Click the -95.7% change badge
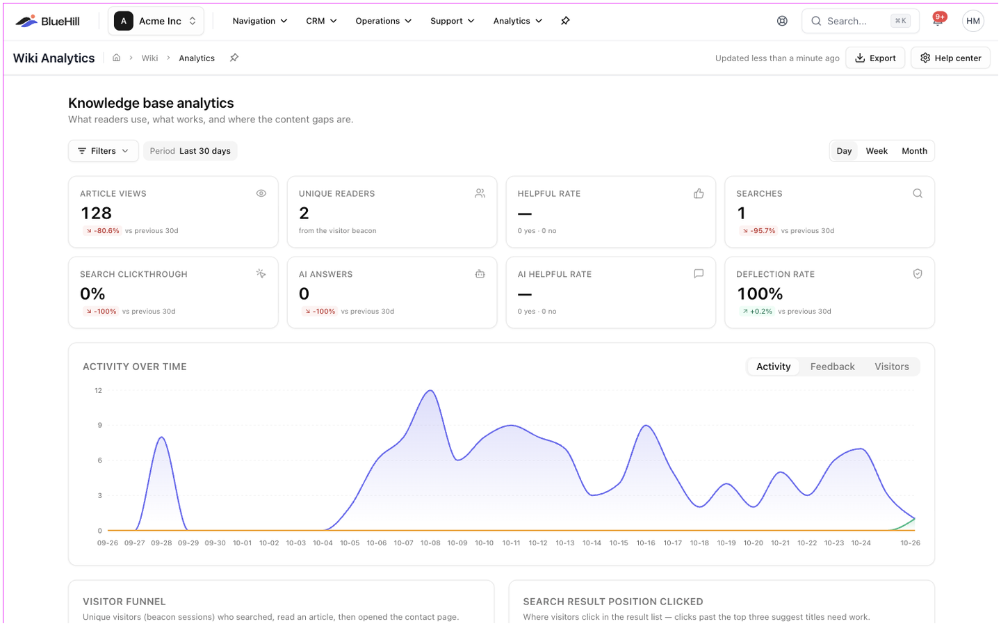Viewport: 1001px width, 626px height. pos(758,231)
